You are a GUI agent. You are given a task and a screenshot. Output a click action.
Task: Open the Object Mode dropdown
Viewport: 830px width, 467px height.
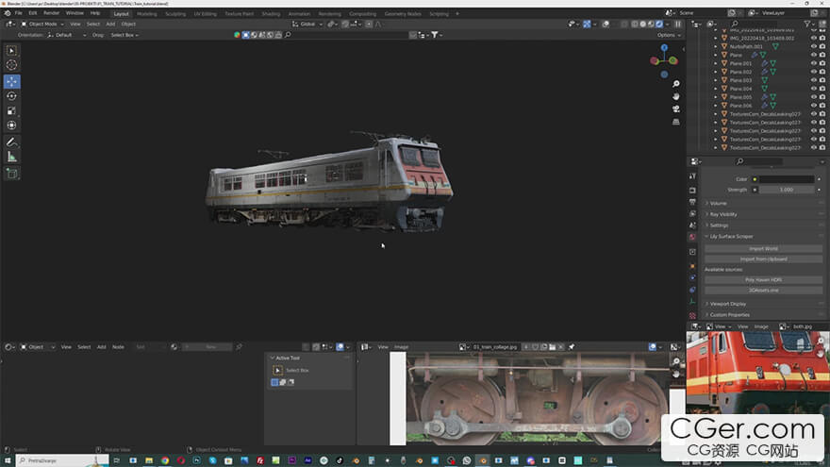coord(42,25)
